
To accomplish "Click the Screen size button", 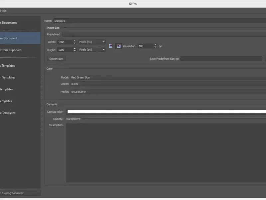I will pyautogui.click(x=56, y=59).
